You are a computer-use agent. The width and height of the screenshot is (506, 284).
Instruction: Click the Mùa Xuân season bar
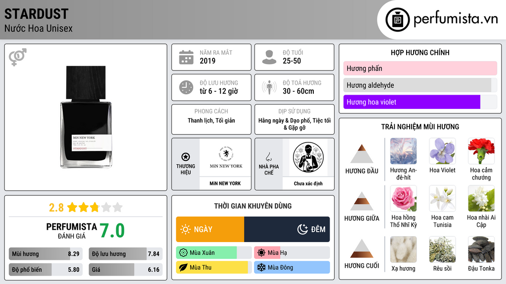coord(214,253)
